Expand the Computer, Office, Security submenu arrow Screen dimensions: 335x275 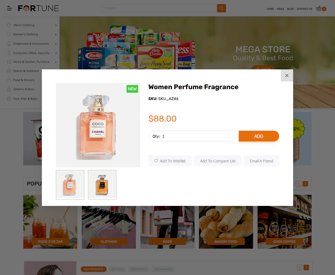56,53
